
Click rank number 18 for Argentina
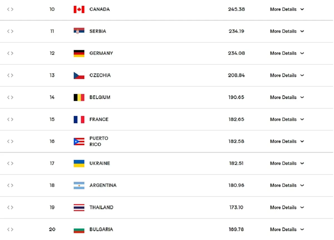click(52, 185)
